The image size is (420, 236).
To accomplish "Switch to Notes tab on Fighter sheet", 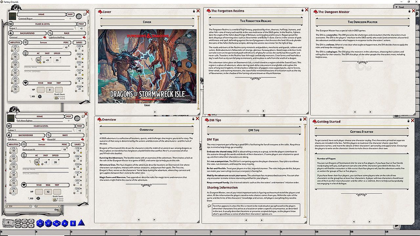I will coord(87,168).
